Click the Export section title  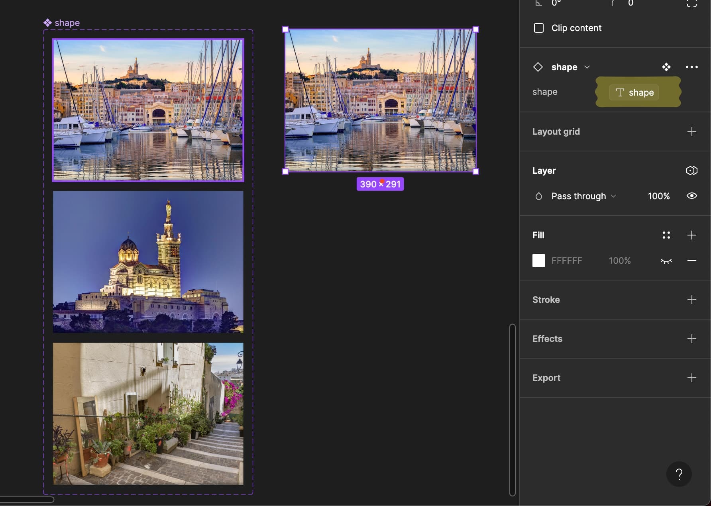[546, 378]
